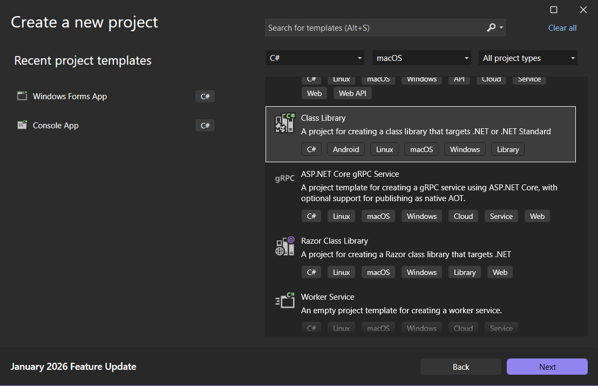Click the ASP.NET Core gRPC Service icon
This screenshot has height=386, width=598.
pyautogui.click(x=284, y=178)
